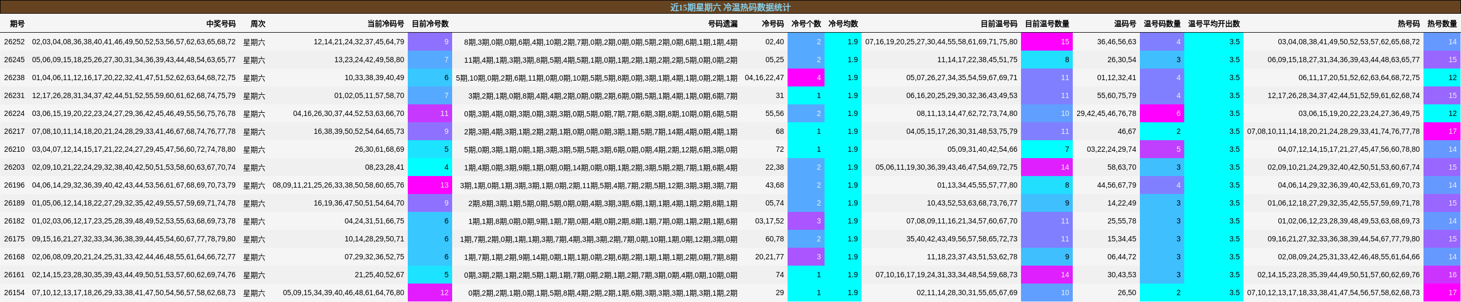Screen dimensions: 1461x302
Task: Click cold count 4 in row 26203
Action: pyautogui.click(x=430, y=167)
